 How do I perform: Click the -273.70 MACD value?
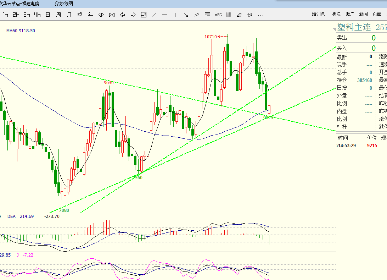[52, 216]
